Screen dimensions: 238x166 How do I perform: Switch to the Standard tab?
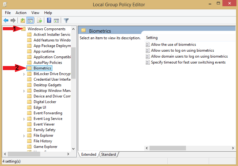[x=108, y=154]
